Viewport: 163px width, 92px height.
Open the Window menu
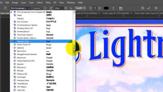(71, 3)
